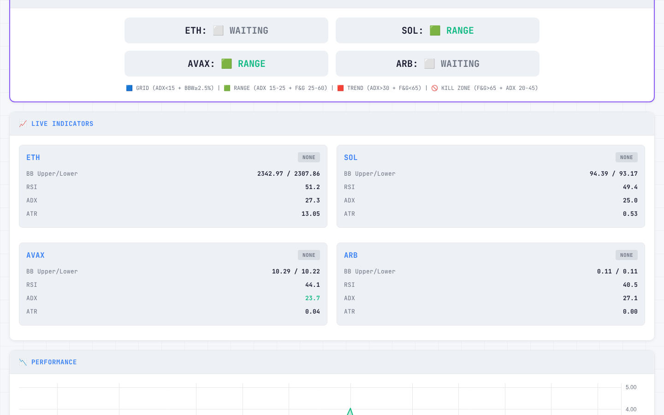664x415 pixels.
Task: Click the Performance chart icon
Action: point(23,362)
